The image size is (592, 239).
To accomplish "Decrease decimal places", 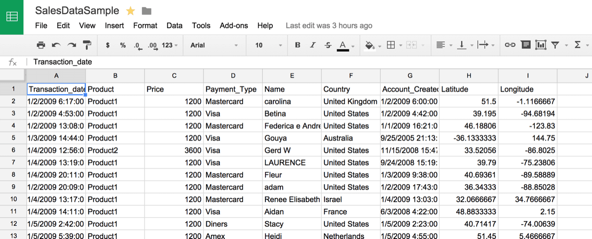I will click(138, 45).
